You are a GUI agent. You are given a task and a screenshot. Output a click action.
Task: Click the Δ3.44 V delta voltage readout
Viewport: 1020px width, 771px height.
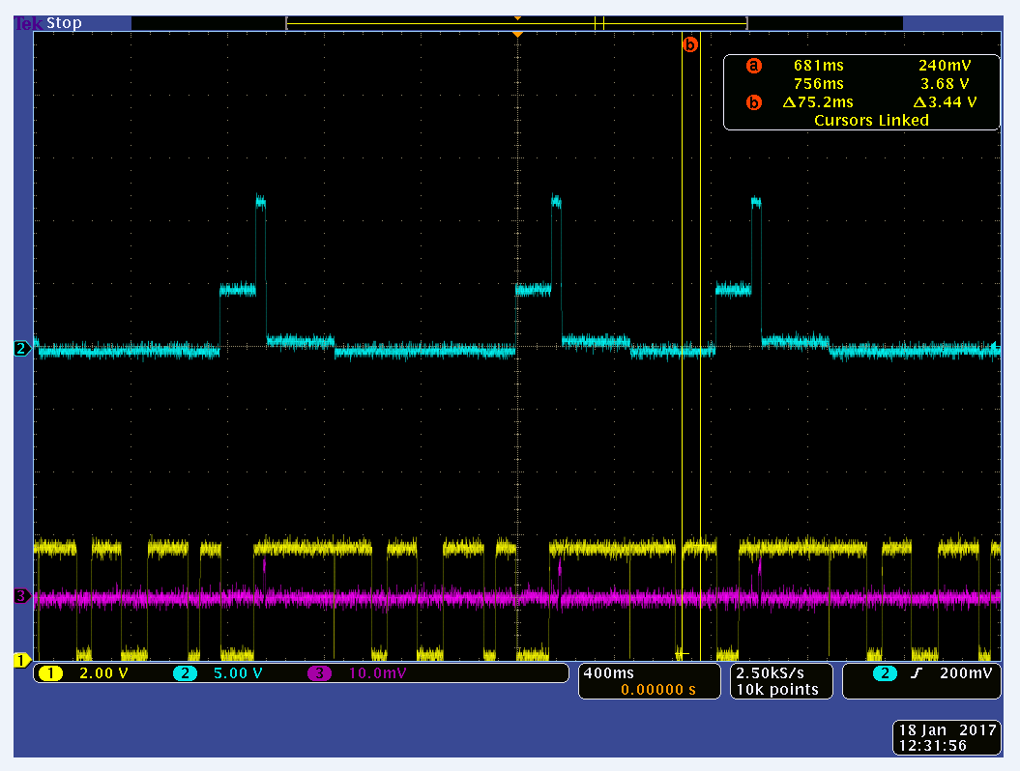pyautogui.click(x=945, y=102)
